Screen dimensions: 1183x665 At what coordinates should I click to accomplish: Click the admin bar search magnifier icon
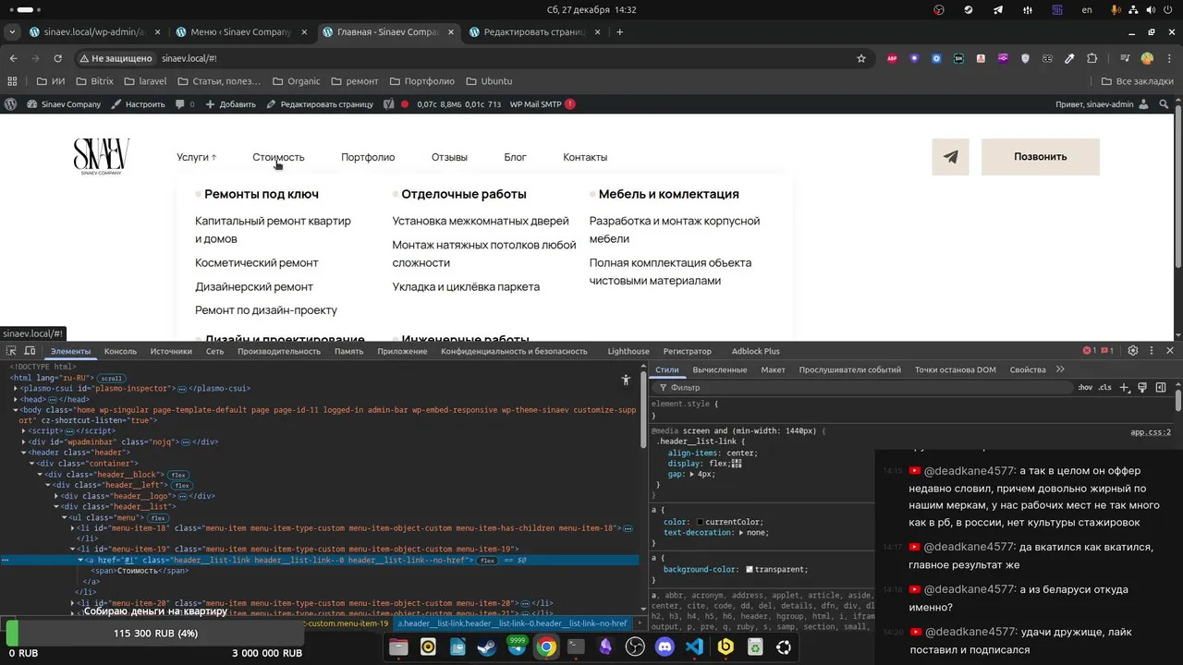[1165, 104]
